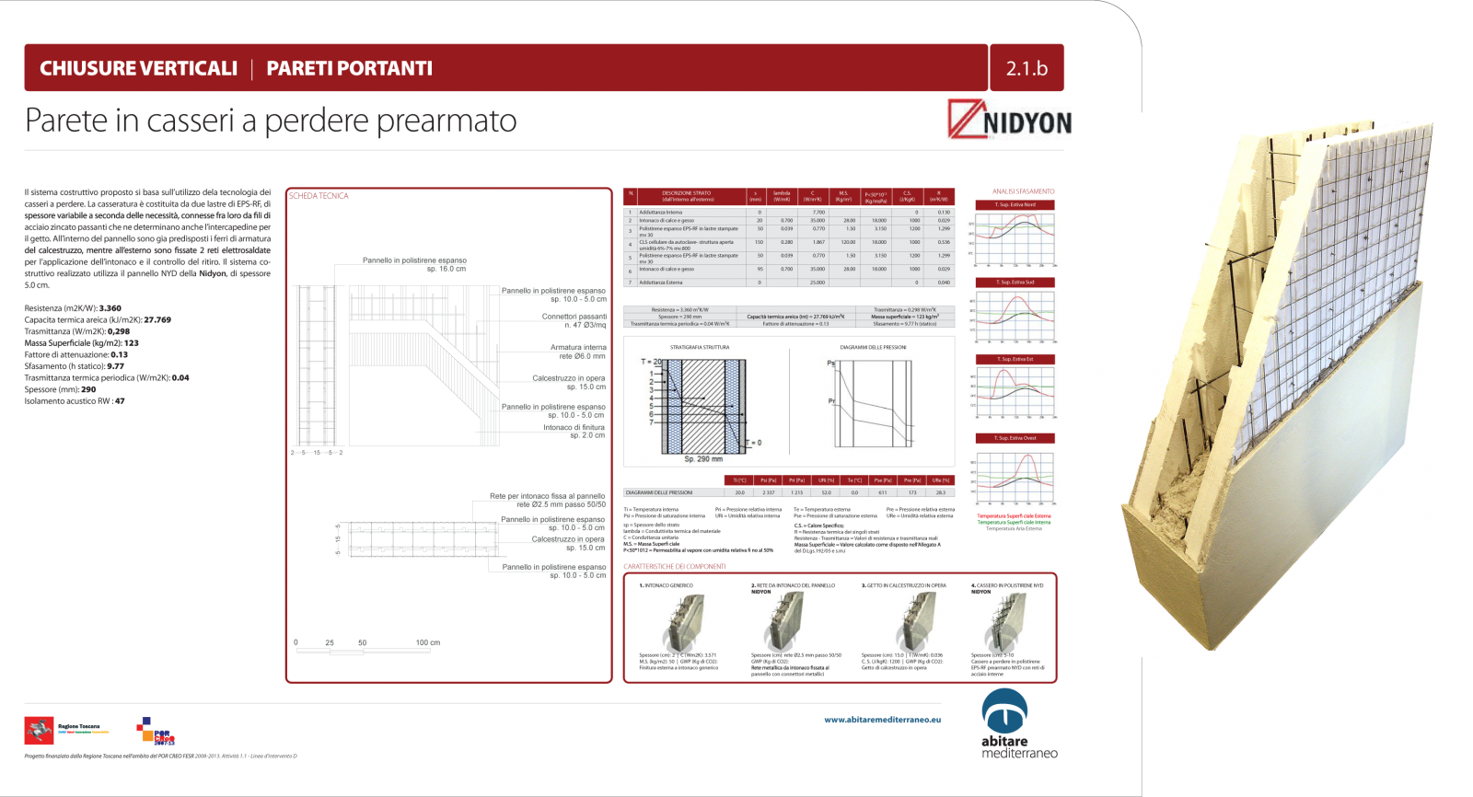
Task: Click the 100 cm mark on the scale bar
Action: click(x=428, y=642)
